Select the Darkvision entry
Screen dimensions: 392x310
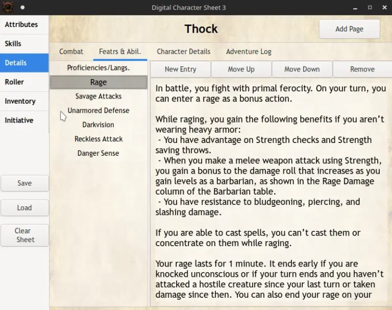pos(99,125)
